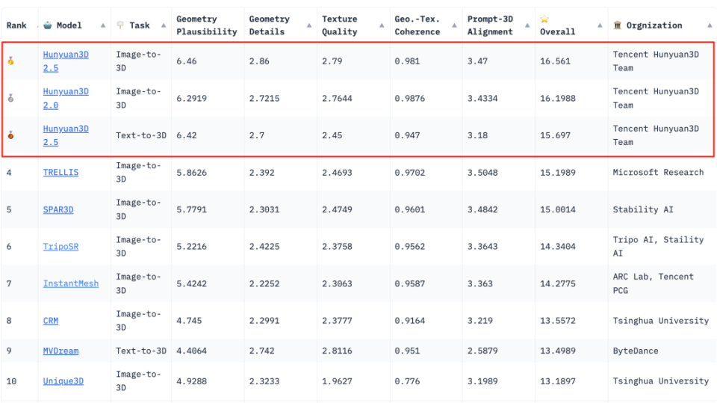Click the Texture Quality header label

[x=339, y=25]
